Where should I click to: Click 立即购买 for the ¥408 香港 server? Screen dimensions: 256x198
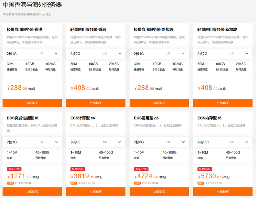tap(96, 103)
